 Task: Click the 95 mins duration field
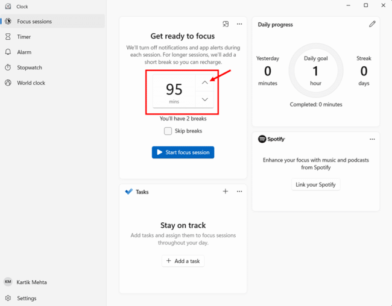(174, 91)
